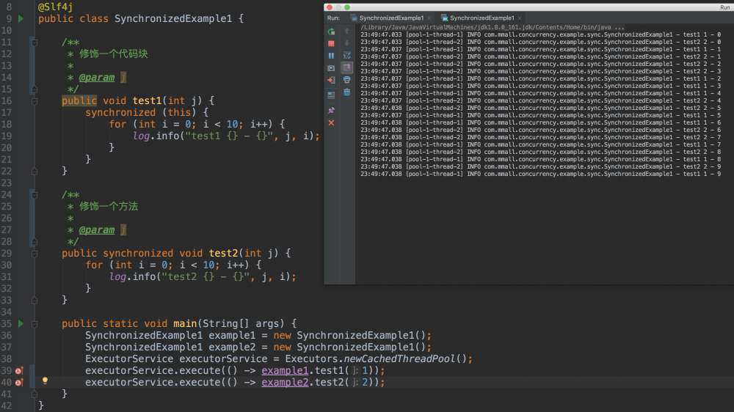734x412 pixels.
Task: Stop the running process with red square
Action: coord(331,43)
